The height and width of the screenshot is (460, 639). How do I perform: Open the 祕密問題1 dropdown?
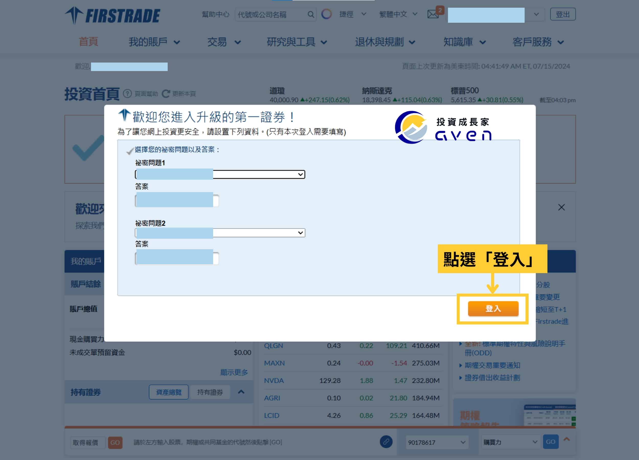(x=220, y=174)
